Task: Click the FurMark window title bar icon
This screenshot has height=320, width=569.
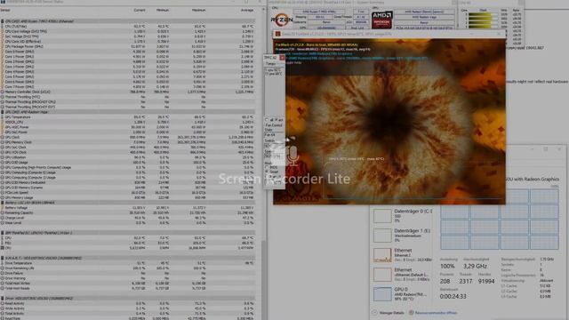Action: click(277, 34)
